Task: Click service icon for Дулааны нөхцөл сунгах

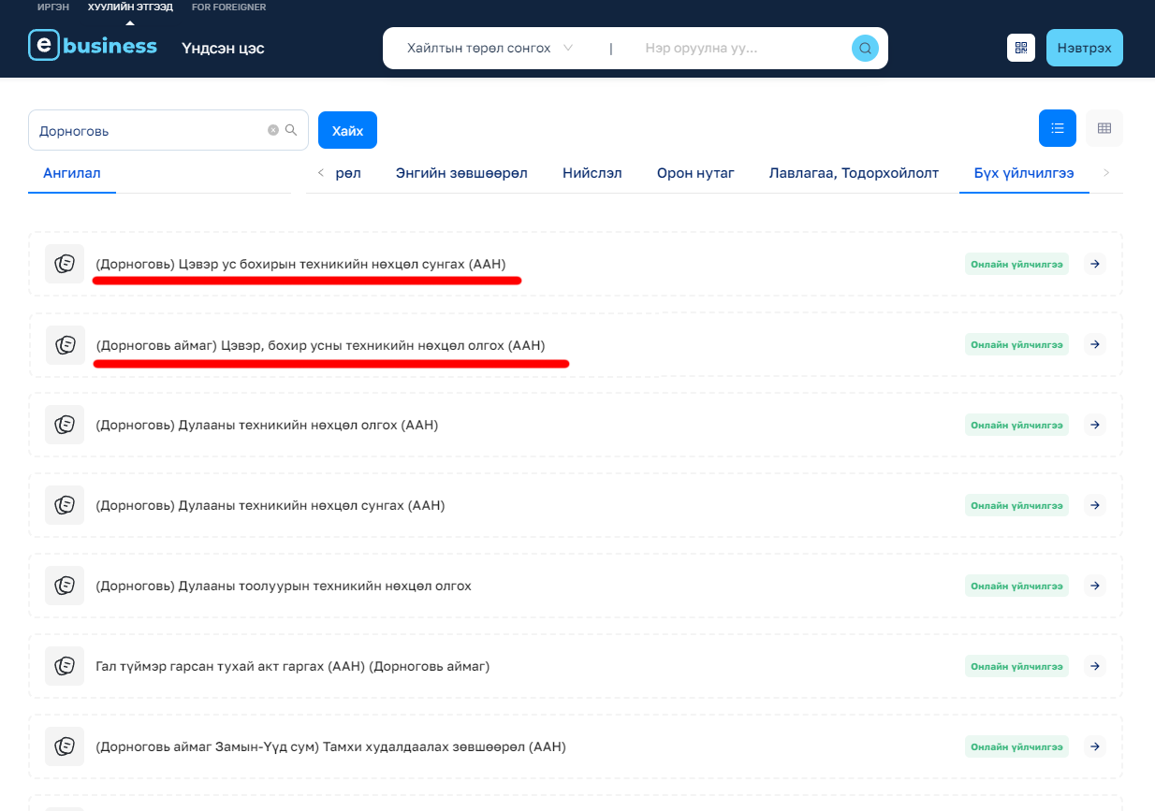Action: coord(65,505)
